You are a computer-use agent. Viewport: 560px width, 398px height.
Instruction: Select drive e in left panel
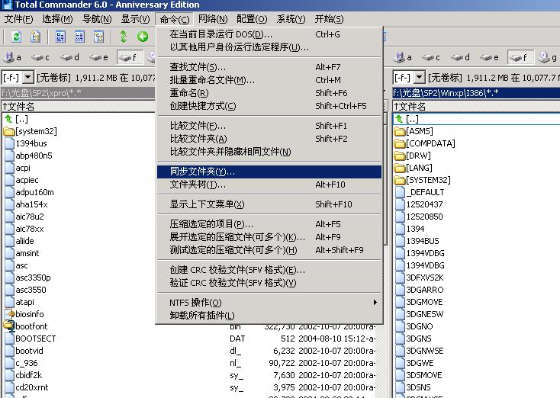(x=98, y=57)
